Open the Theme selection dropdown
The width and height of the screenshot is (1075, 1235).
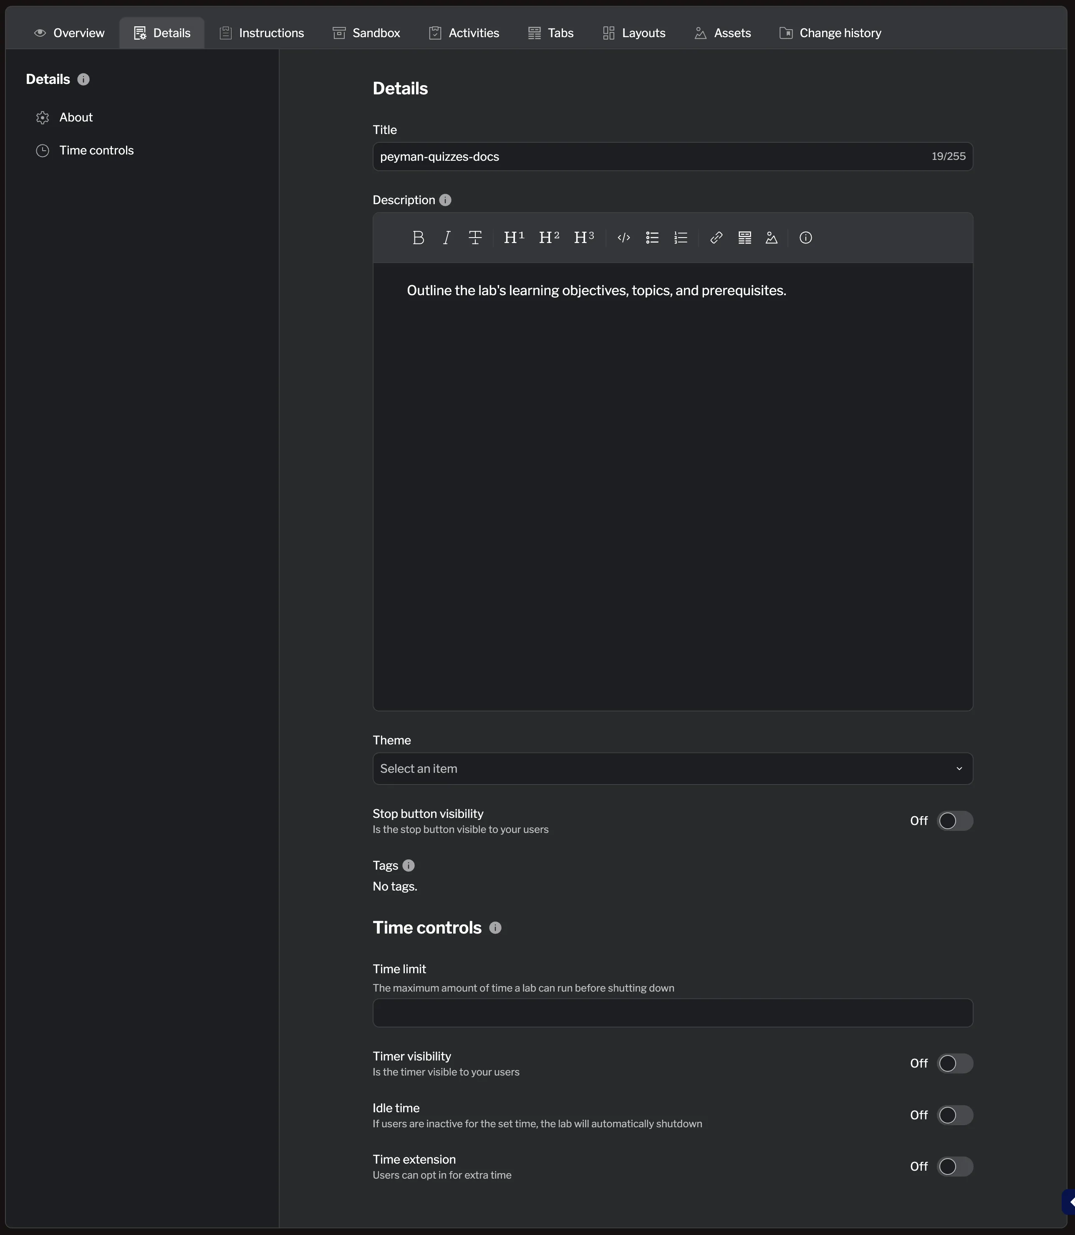pos(671,769)
